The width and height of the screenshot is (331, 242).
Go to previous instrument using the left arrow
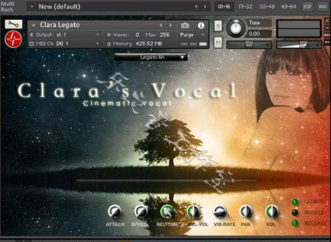coord(161,25)
